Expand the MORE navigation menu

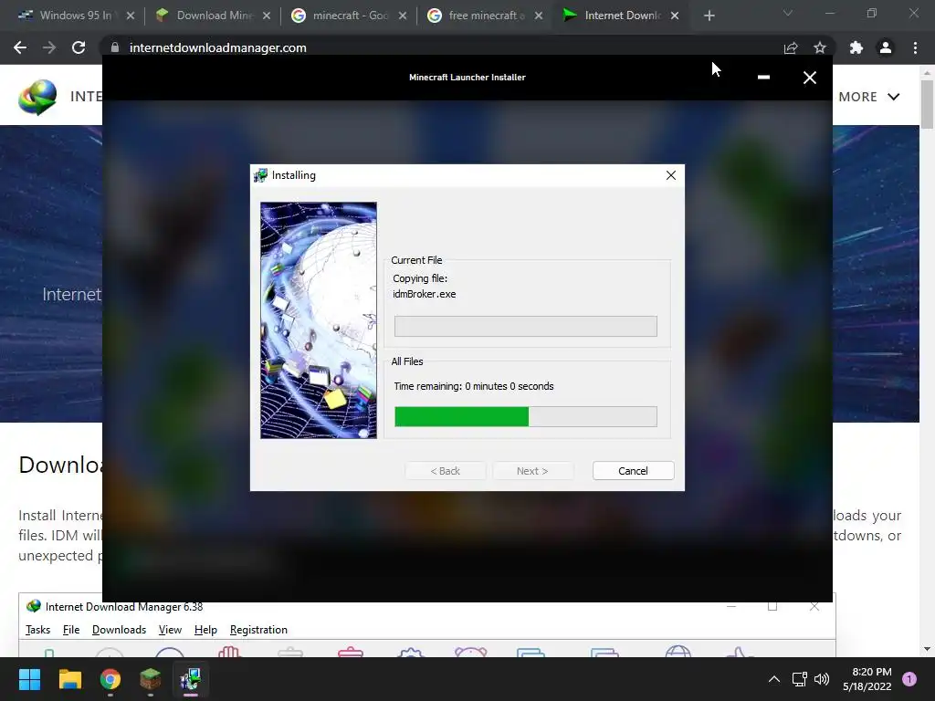coord(869,97)
